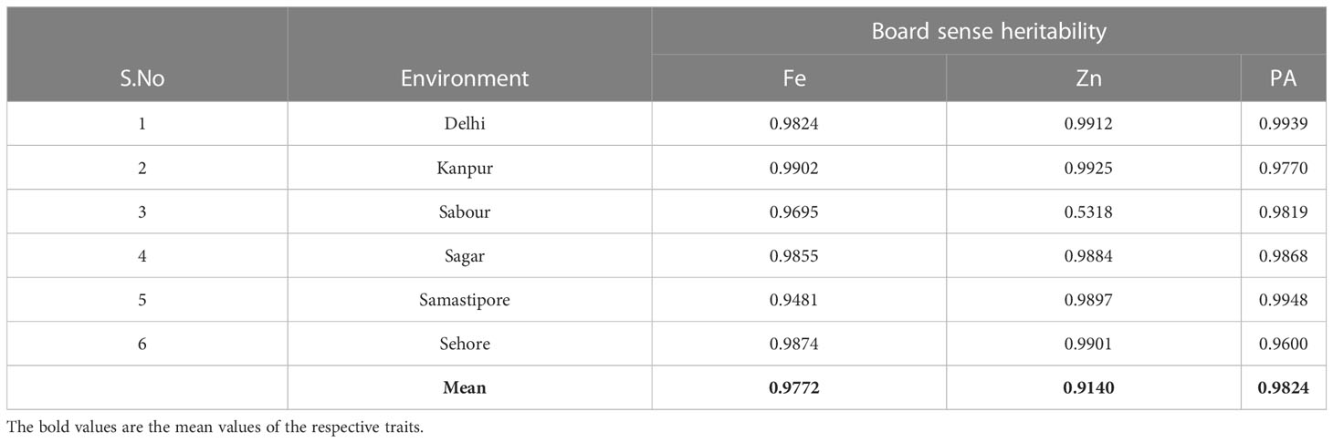Click the Samastipore environment cell
1333x443 pixels.
(x=465, y=300)
